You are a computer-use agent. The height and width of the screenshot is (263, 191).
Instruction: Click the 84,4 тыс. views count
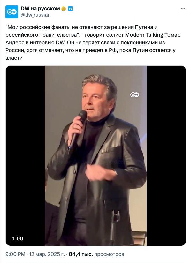pyautogui.click(x=81, y=254)
